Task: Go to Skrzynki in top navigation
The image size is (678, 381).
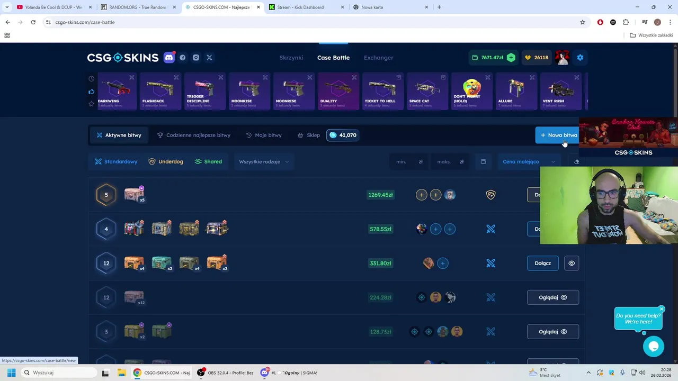Action: coord(291,58)
